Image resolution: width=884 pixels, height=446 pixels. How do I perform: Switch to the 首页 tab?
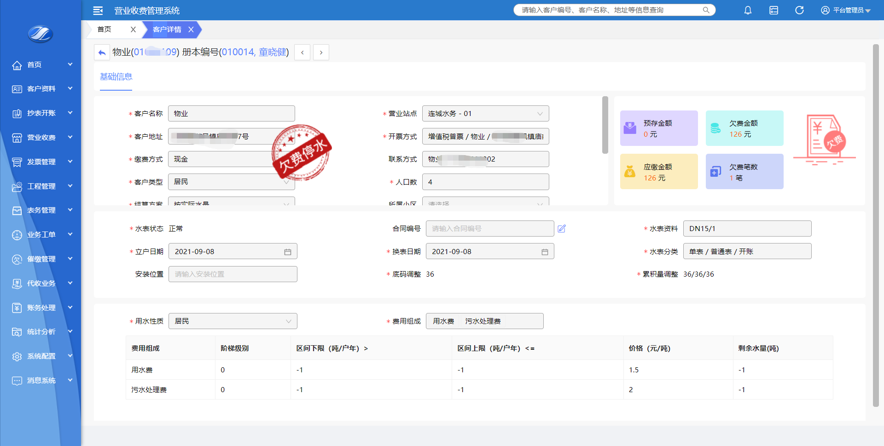(x=105, y=29)
